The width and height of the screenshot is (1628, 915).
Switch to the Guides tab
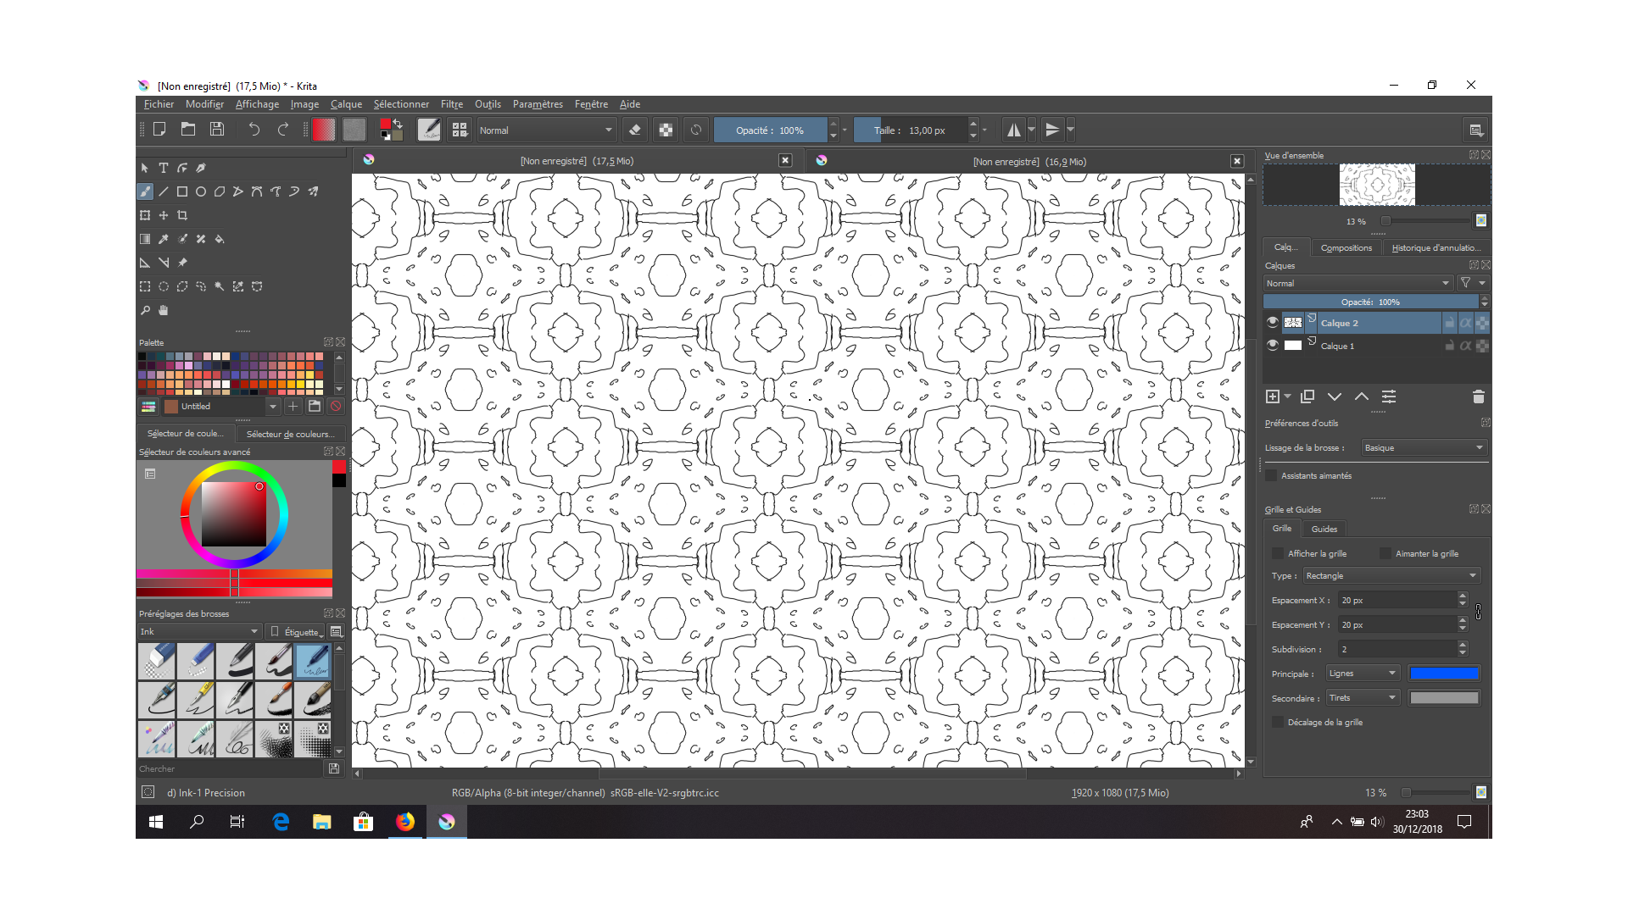point(1324,529)
